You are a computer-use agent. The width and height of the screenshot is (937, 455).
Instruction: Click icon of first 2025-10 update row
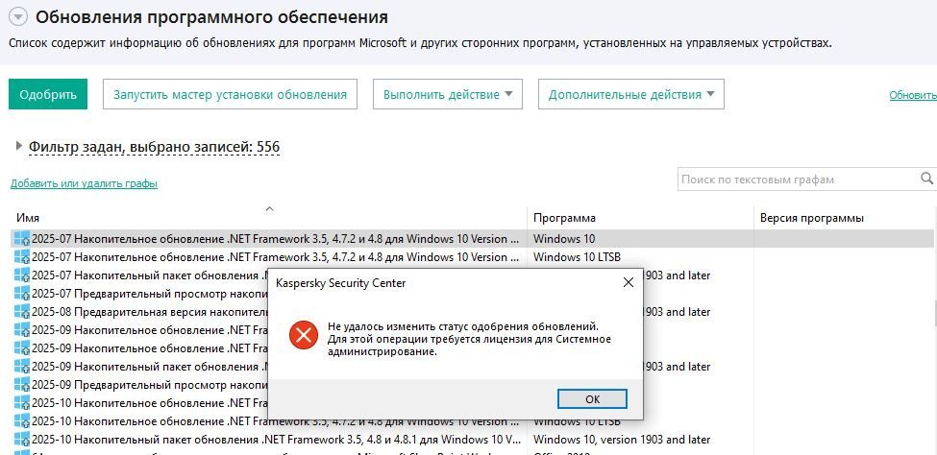(20, 402)
